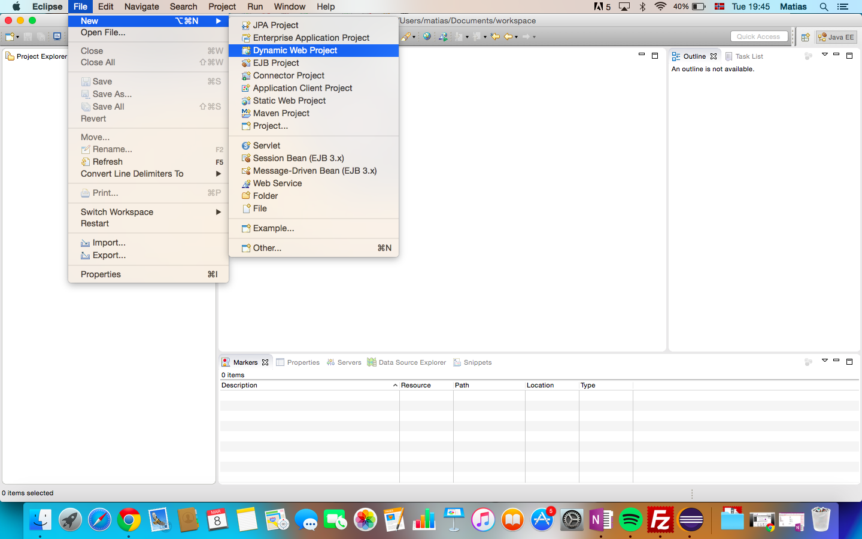Image resolution: width=862 pixels, height=539 pixels.
Task: Select Session Bean (EJB 3.x)
Action: (314, 158)
